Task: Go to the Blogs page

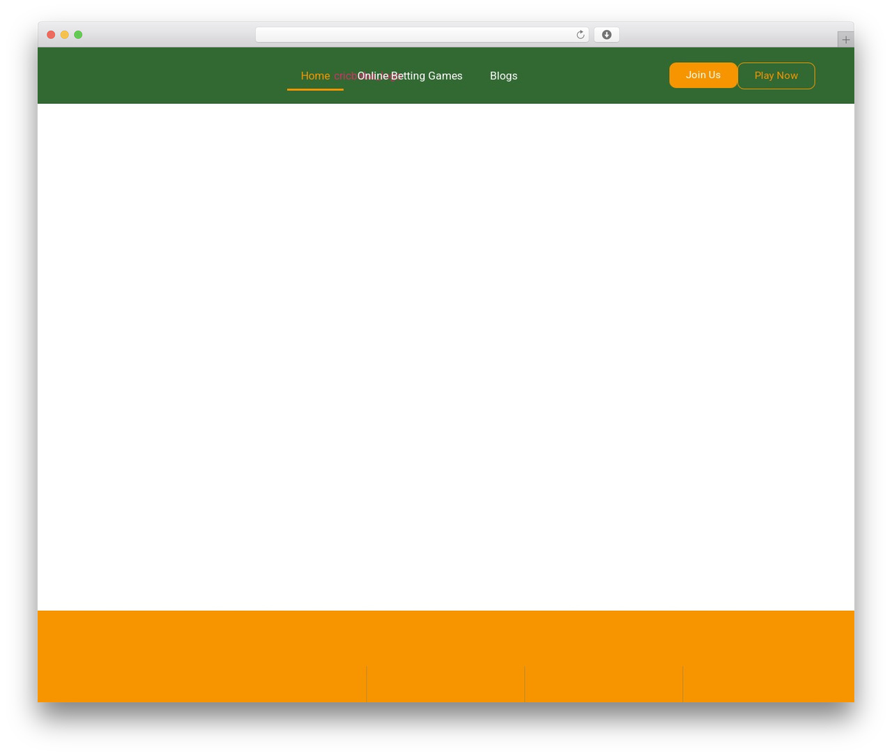Action: pos(503,76)
